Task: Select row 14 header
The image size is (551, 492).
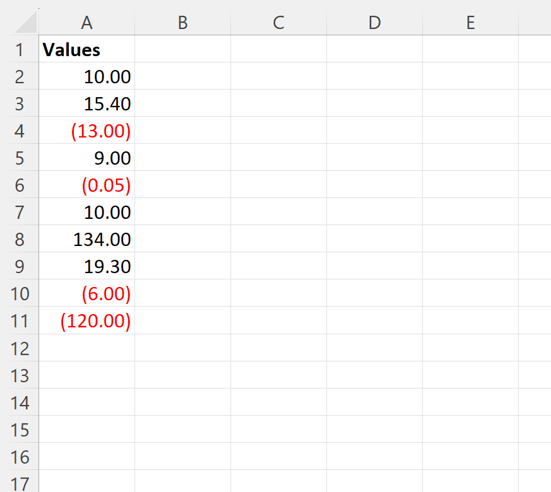Action: pyautogui.click(x=20, y=402)
